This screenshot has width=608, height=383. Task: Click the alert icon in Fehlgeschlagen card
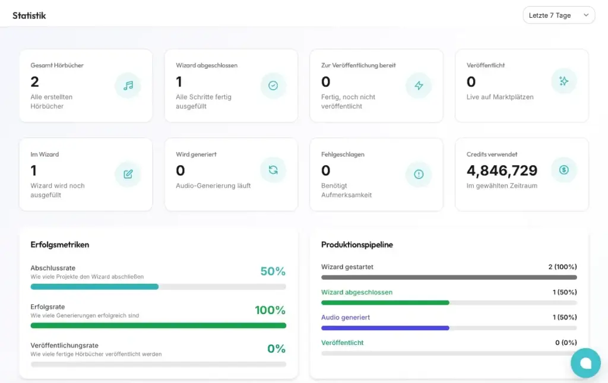point(419,174)
